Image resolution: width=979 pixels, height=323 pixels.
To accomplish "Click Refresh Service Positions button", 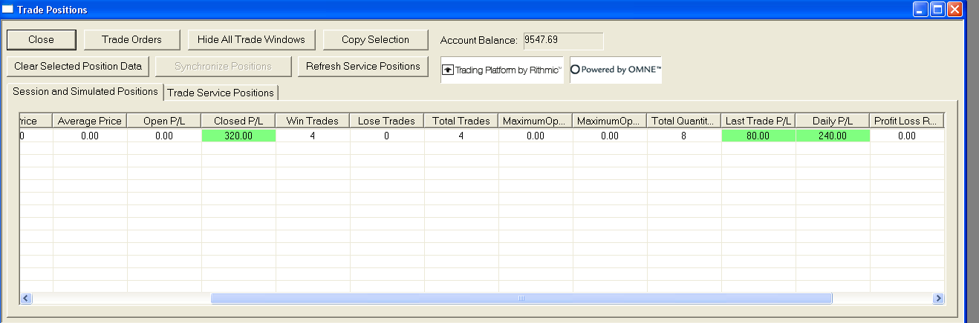I will (363, 66).
